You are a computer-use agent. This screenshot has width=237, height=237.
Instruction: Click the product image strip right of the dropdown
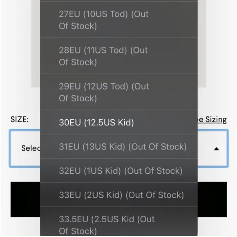pyautogui.click(x=202, y=44)
